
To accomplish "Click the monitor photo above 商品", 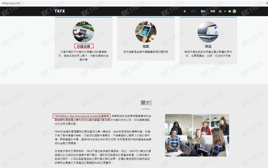I will (x=208, y=32).
